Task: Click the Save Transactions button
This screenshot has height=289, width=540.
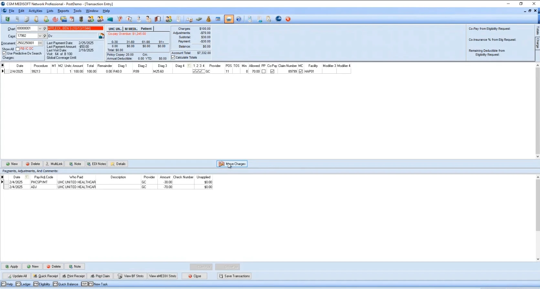Action: pos(234,276)
